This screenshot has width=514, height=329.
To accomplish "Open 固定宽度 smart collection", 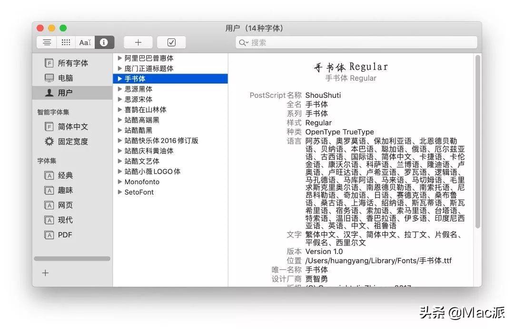I will point(72,141).
